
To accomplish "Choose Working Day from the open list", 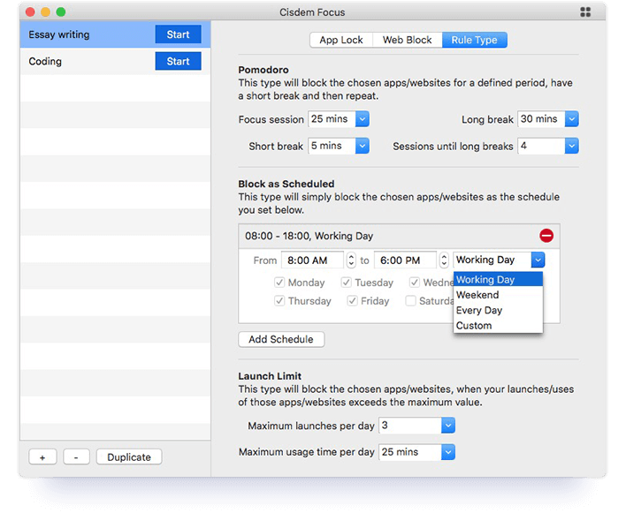I will (498, 279).
